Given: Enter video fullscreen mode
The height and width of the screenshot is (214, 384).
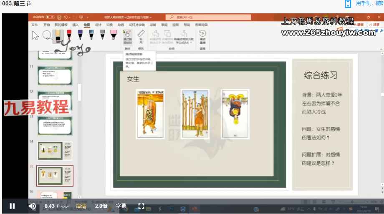Looking at the screenshot, I should pyautogui.click(x=141, y=206).
